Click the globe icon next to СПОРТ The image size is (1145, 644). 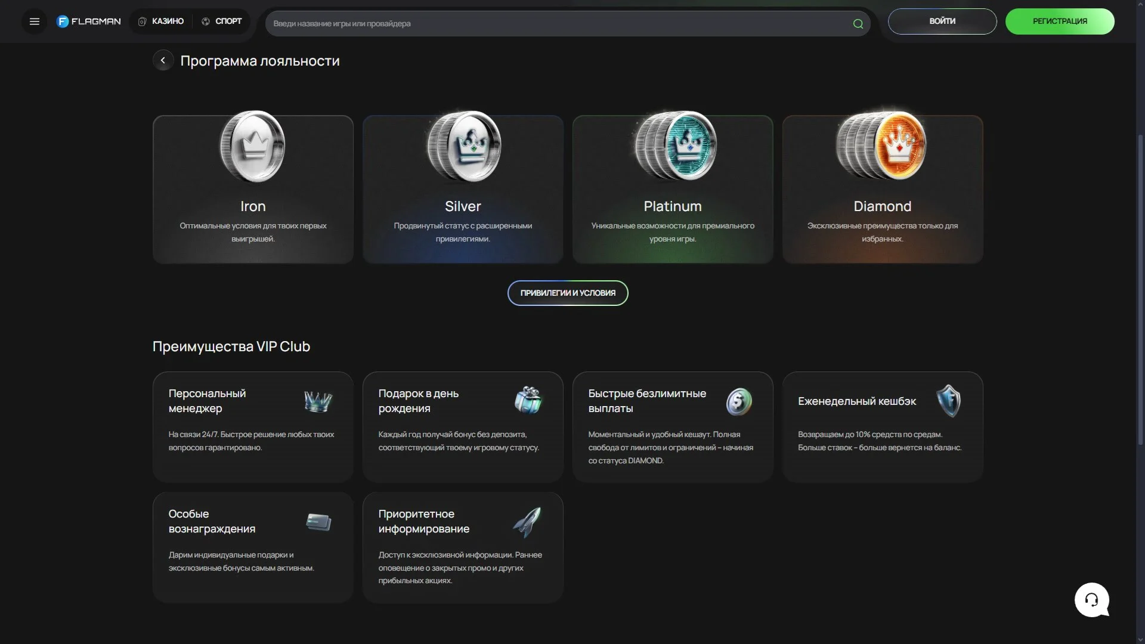[205, 21]
